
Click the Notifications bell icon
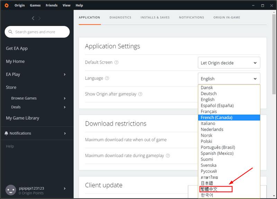(x=6, y=133)
